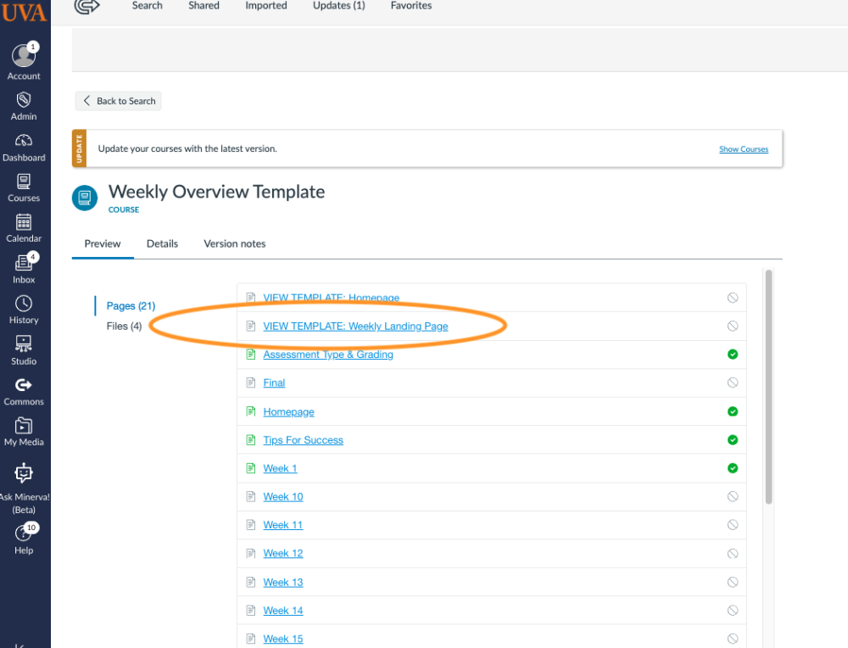
Task: Open the Account menu avatar
Action: click(x=24, y=55)
